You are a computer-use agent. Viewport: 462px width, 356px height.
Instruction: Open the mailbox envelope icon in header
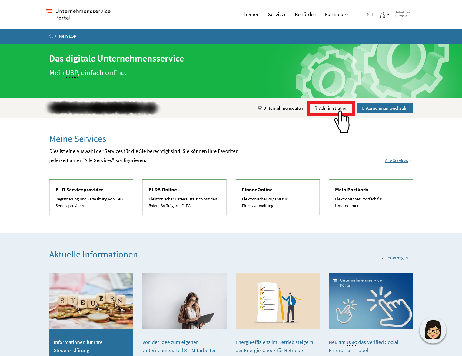click(370, 15)
